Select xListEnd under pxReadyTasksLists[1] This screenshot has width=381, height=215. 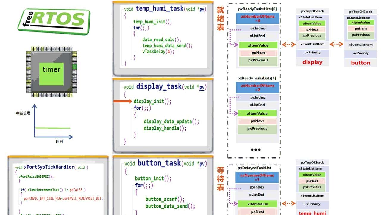(257, 105)
